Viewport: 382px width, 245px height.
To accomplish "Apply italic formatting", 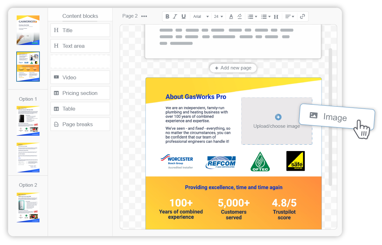I will coord(175,16).
